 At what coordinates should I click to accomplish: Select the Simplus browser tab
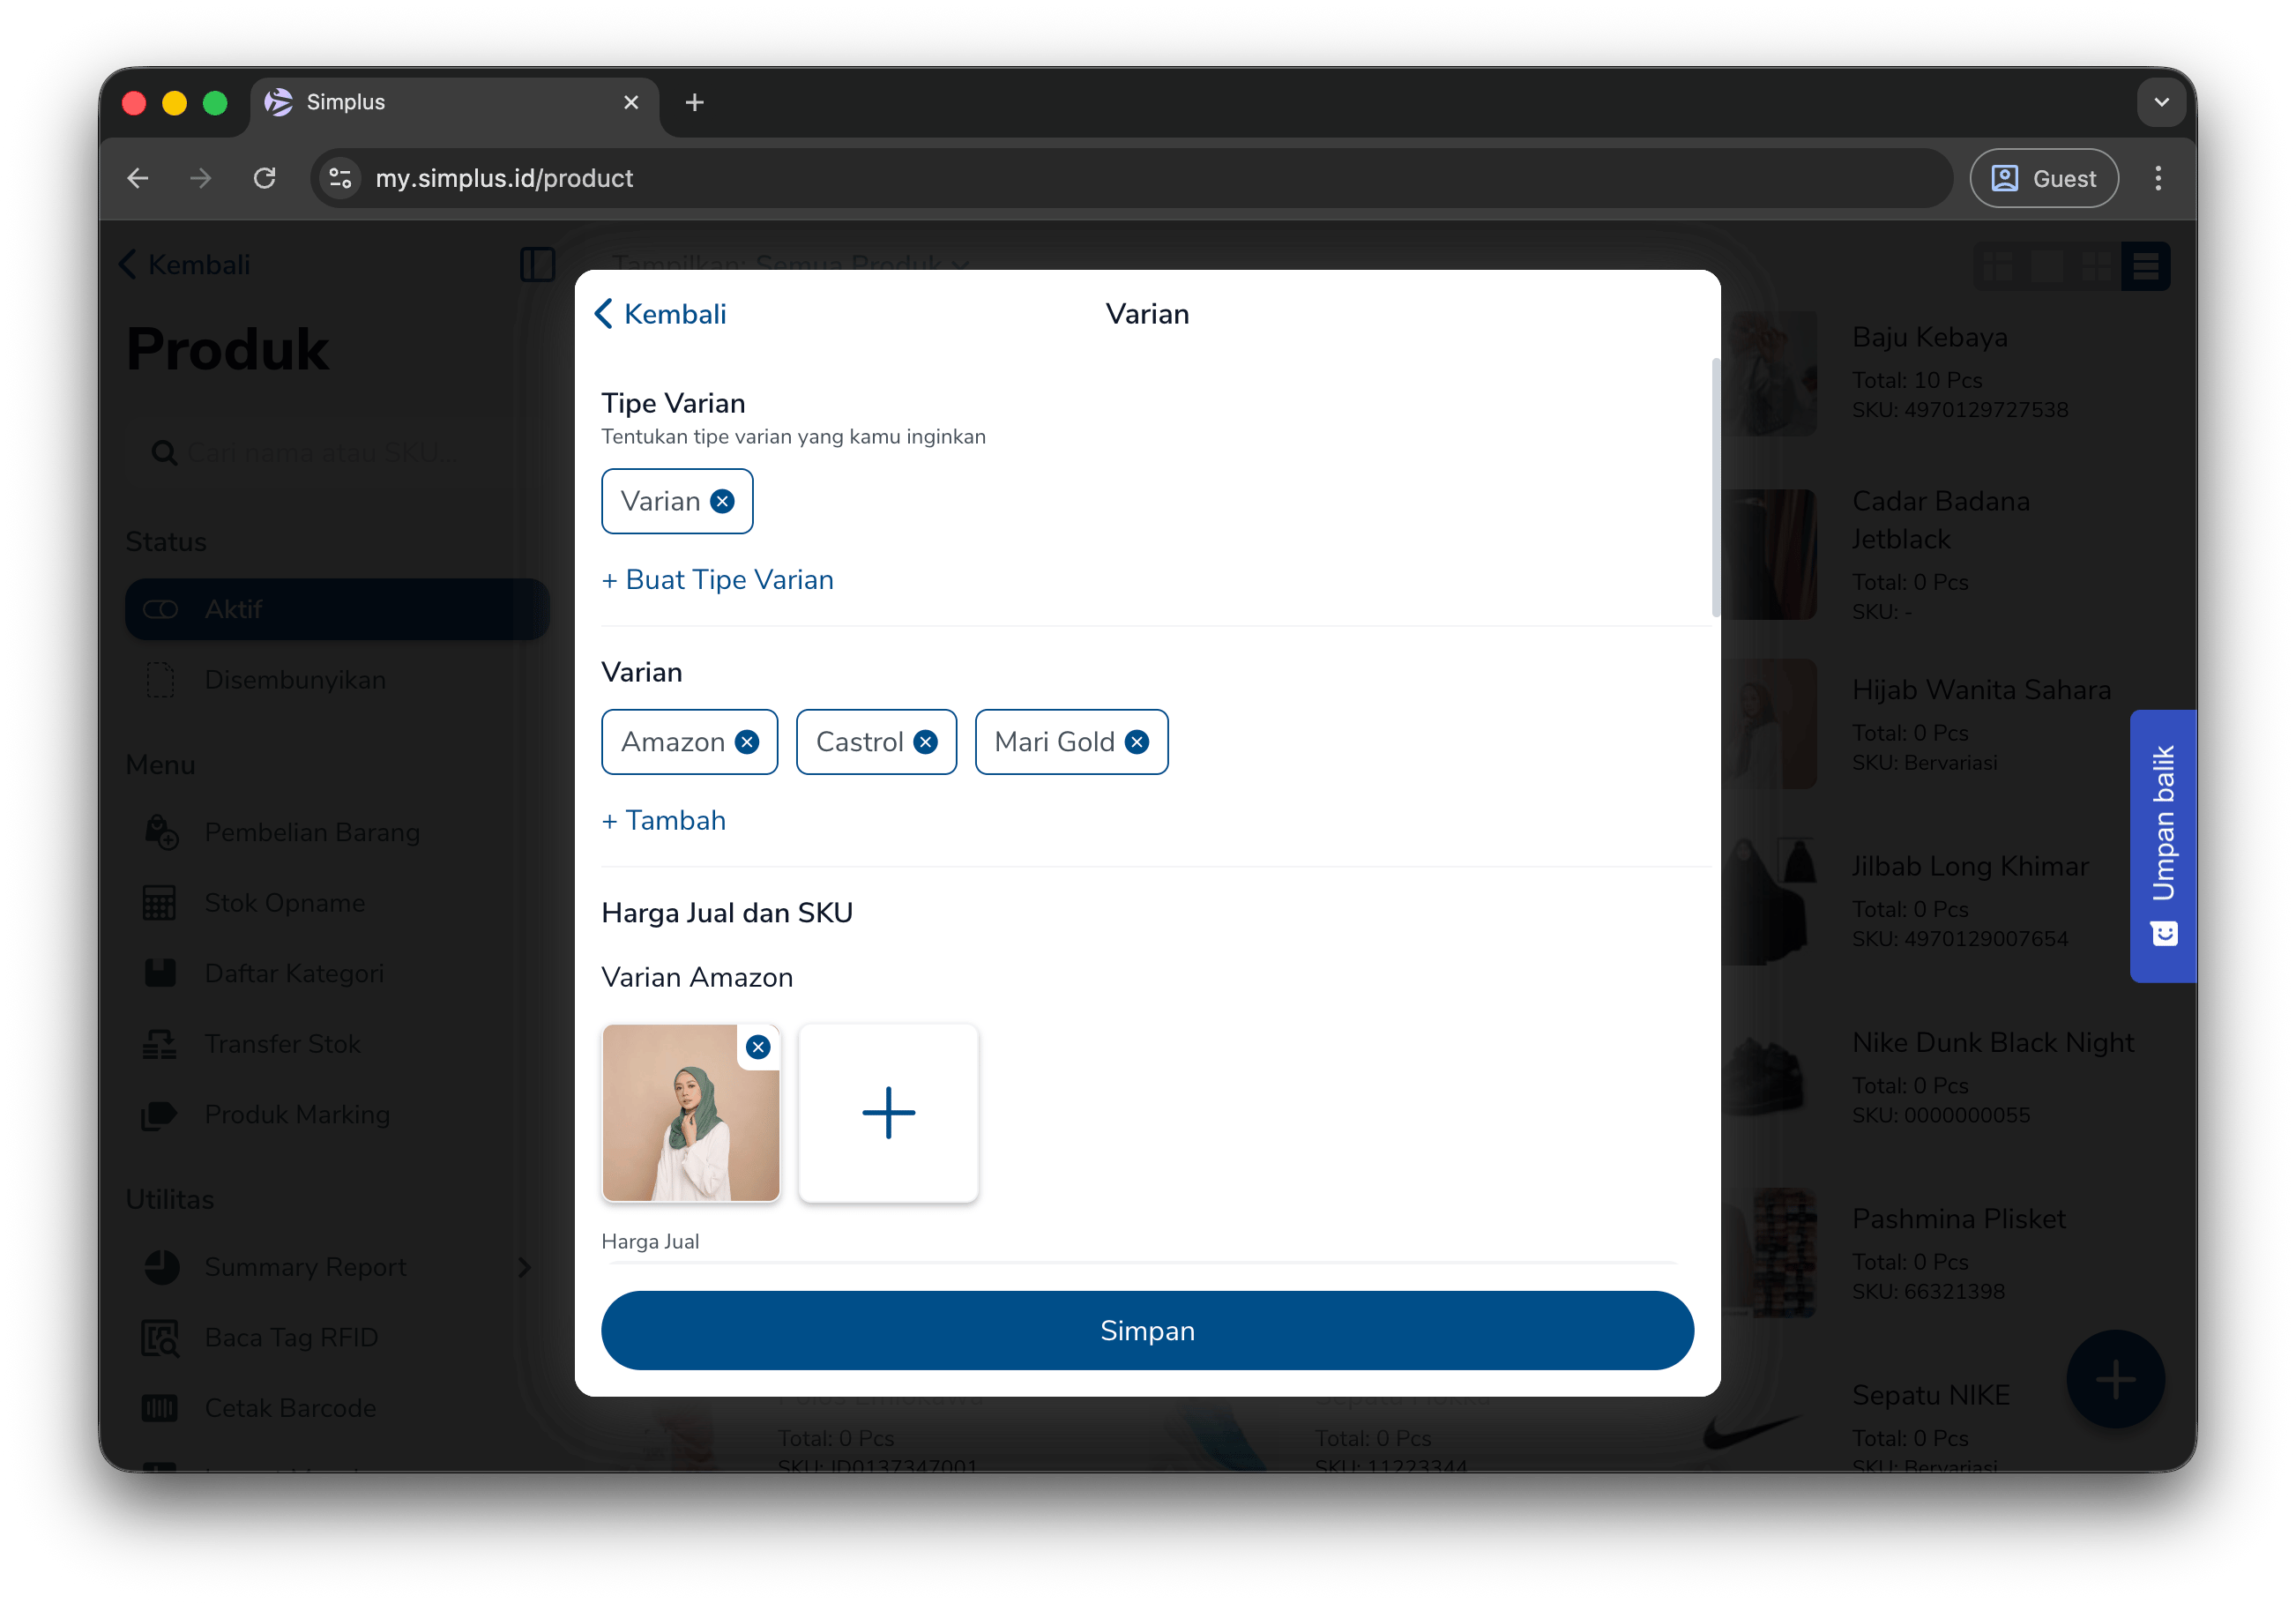click(453, 102)
